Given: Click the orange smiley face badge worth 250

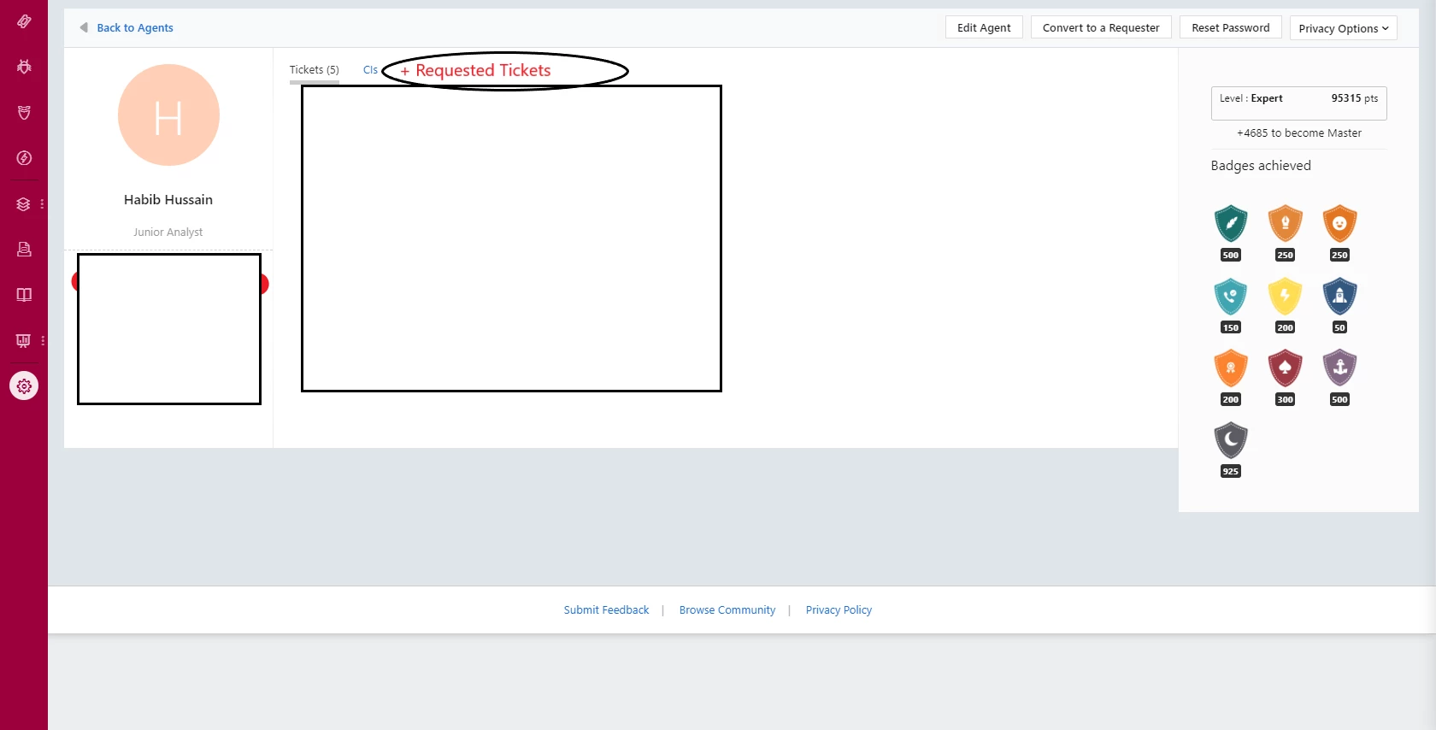Looking at the screenshot, I should [1339, 224].
